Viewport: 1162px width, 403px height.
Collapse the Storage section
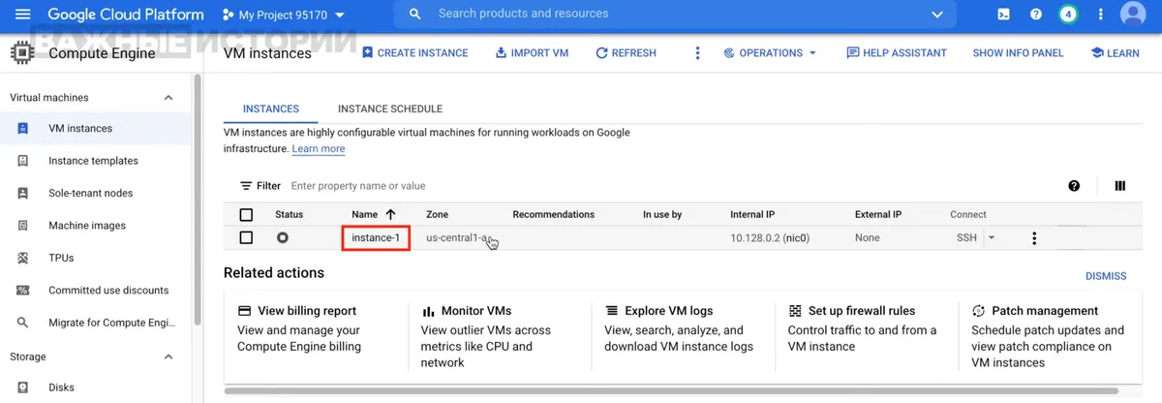(168, 356)
